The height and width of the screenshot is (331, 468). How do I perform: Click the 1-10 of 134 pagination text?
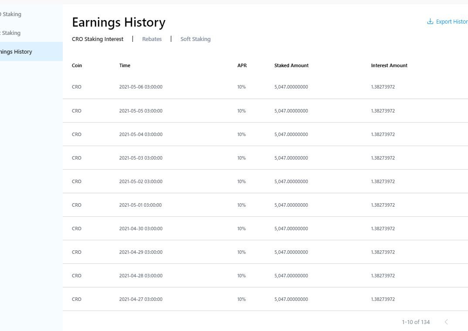(416, 322)
